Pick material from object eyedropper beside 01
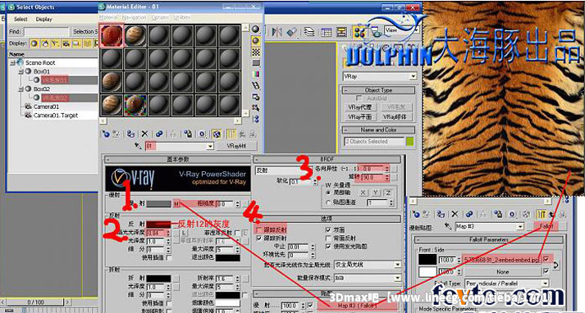The image size is (585, 313). [x=139, y=146]
